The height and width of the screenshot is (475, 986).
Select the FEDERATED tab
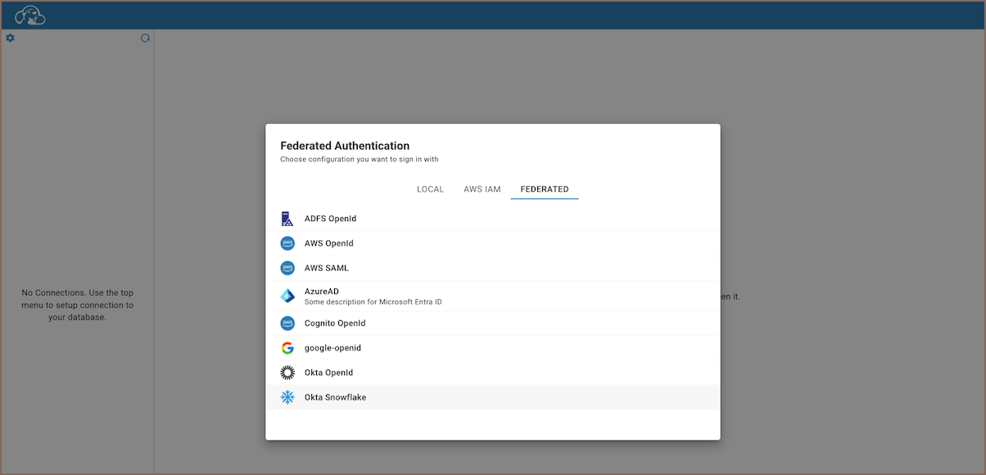tap(544, 189)
